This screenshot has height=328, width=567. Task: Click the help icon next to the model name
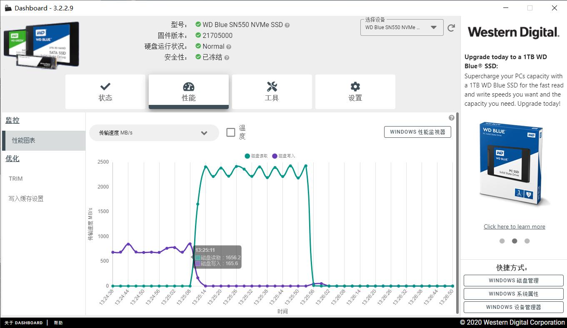[287, 25]
